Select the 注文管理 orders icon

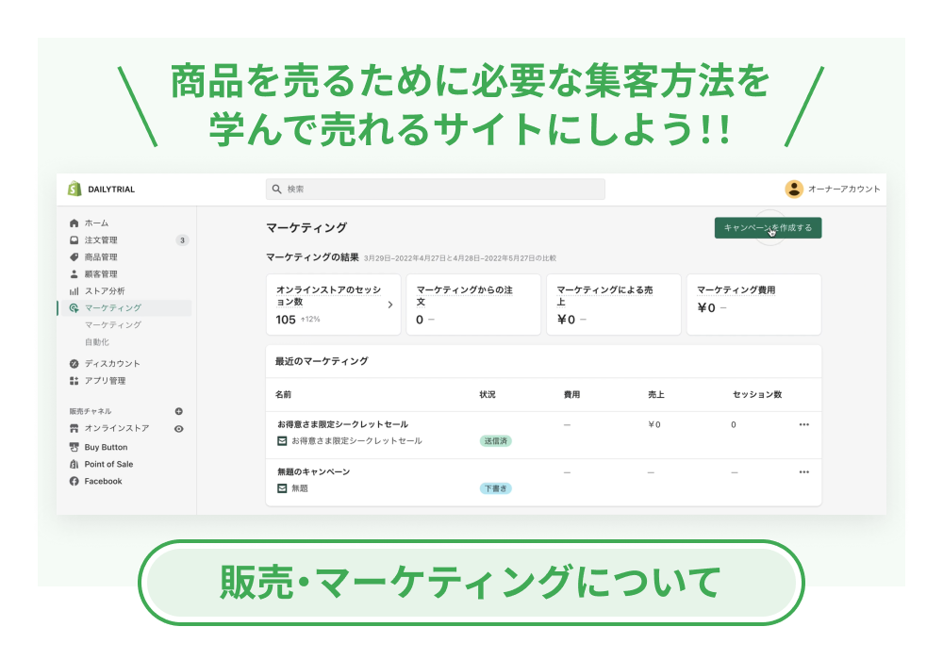click(74, 240)
